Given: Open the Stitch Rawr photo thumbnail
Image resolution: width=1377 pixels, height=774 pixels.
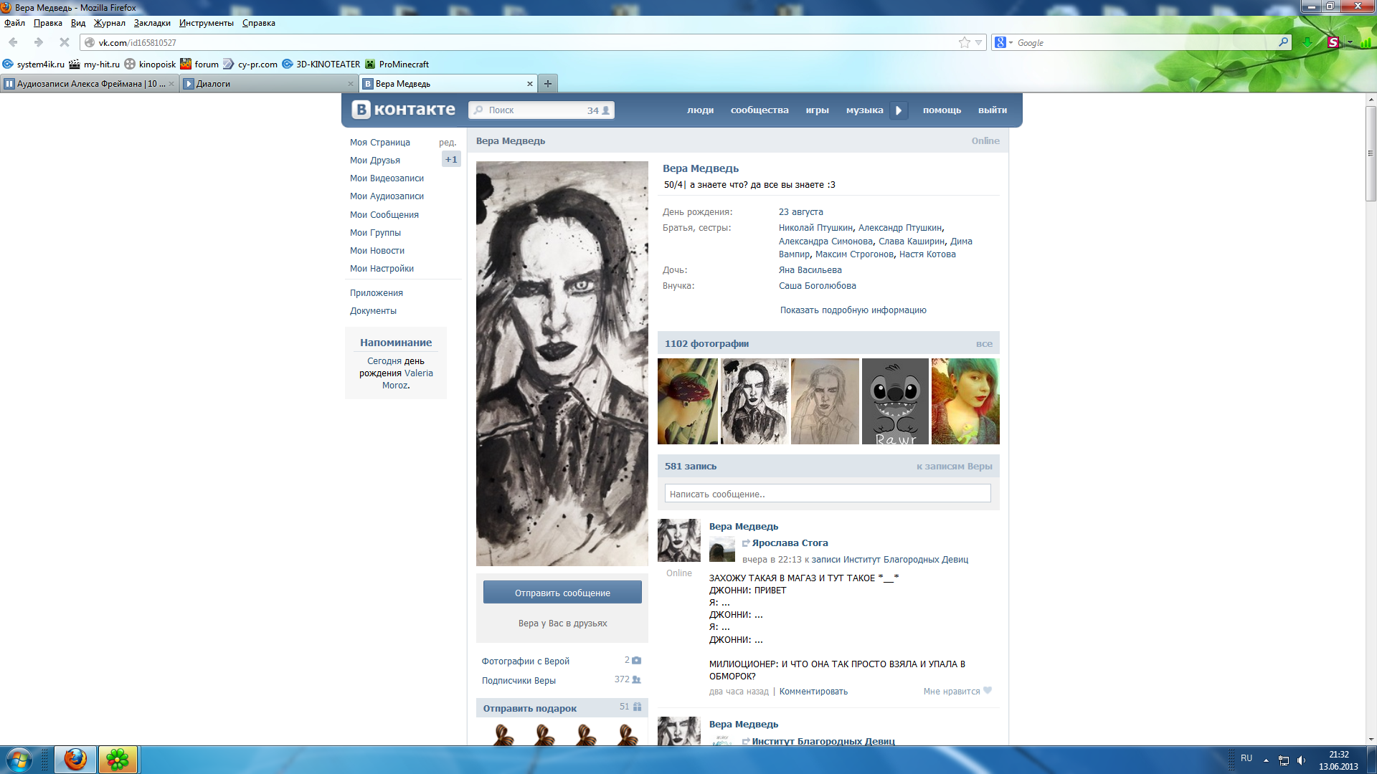Looking at the screenshot, I should click(x=895, y=401).
